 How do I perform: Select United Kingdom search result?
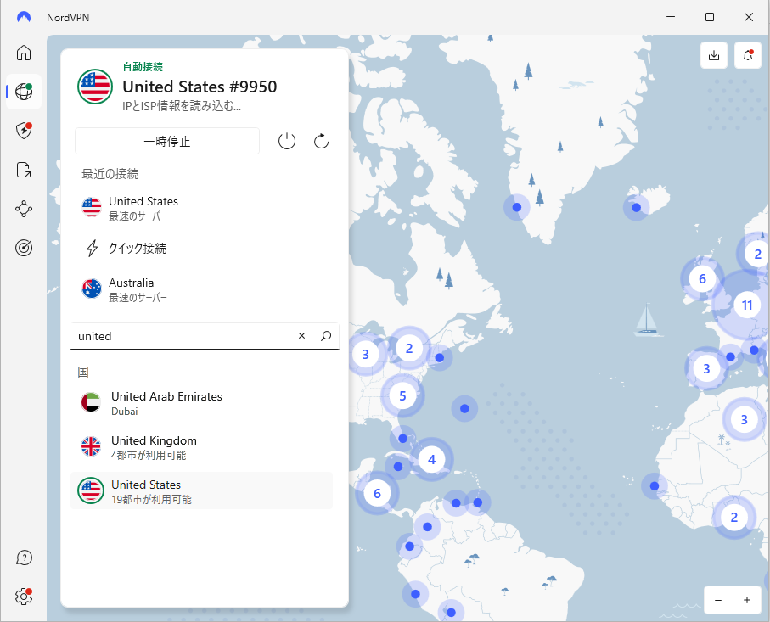point(202,447)
